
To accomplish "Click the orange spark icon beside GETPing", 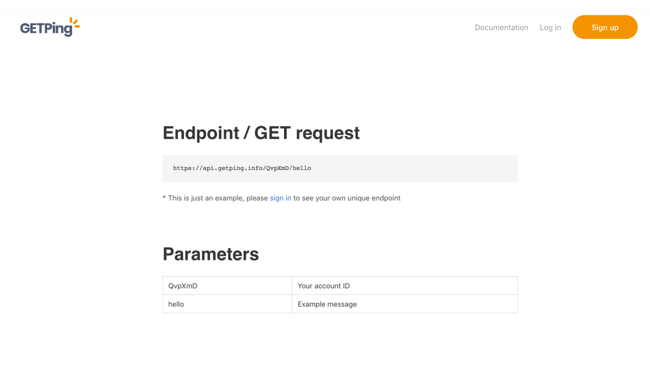I will point(75,23).
